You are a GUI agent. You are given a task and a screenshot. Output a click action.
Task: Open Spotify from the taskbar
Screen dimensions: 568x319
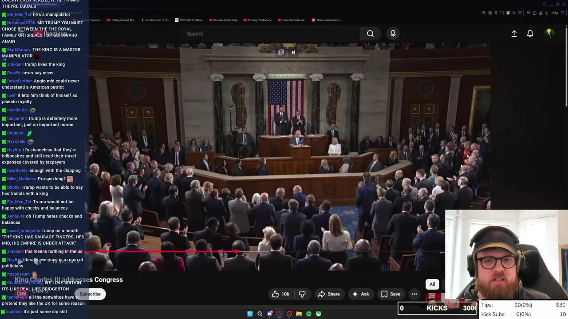click(308, 314)
